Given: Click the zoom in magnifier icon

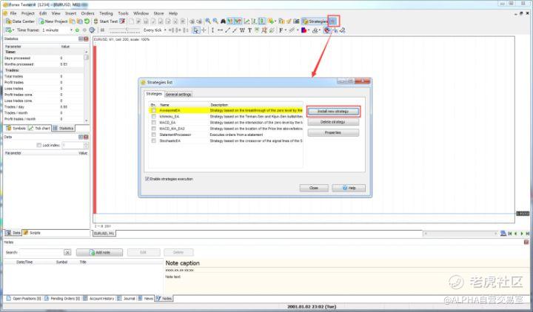Looking at the screenshot, I should [x=208, y=21].
